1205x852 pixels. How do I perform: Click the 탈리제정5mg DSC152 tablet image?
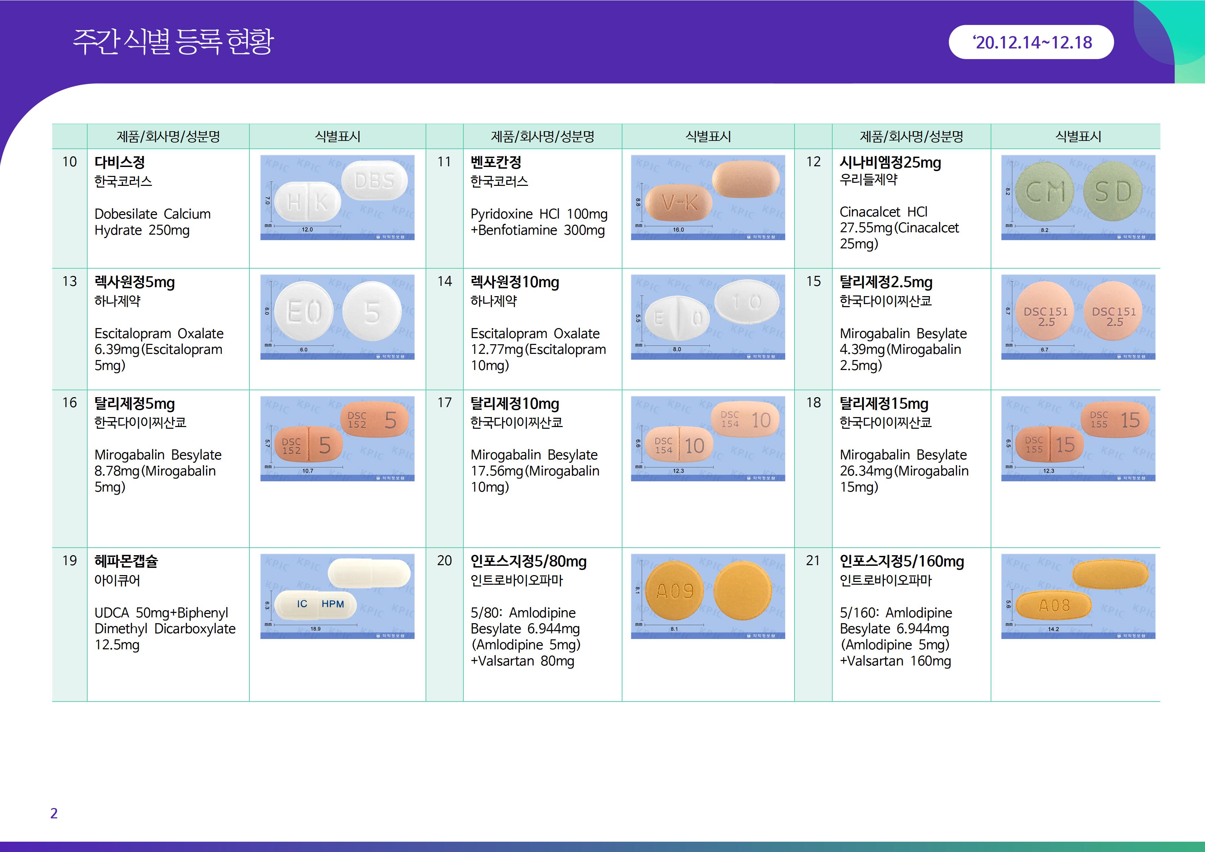(337, 438)
